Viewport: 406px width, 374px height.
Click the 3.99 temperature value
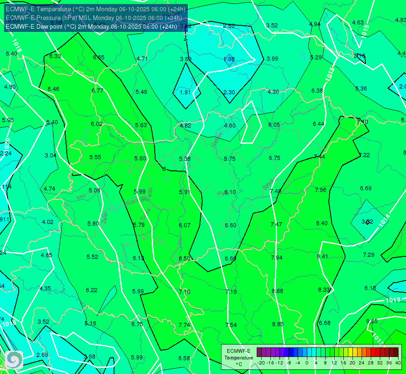click(x=272, y=59)
